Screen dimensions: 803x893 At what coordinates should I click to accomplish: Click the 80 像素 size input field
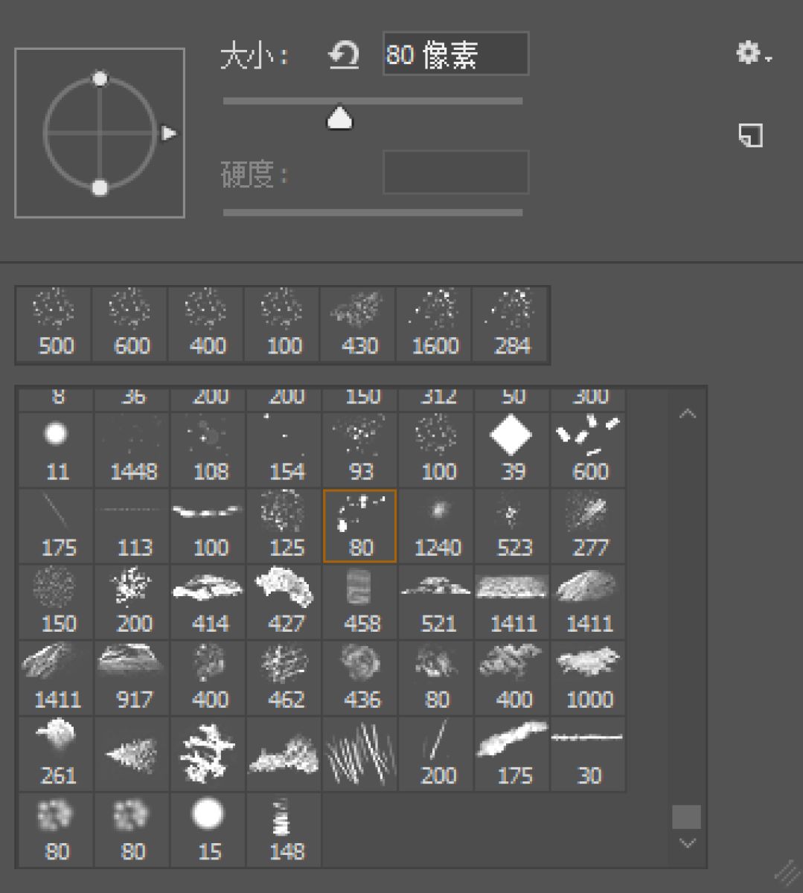pos(455,54)
